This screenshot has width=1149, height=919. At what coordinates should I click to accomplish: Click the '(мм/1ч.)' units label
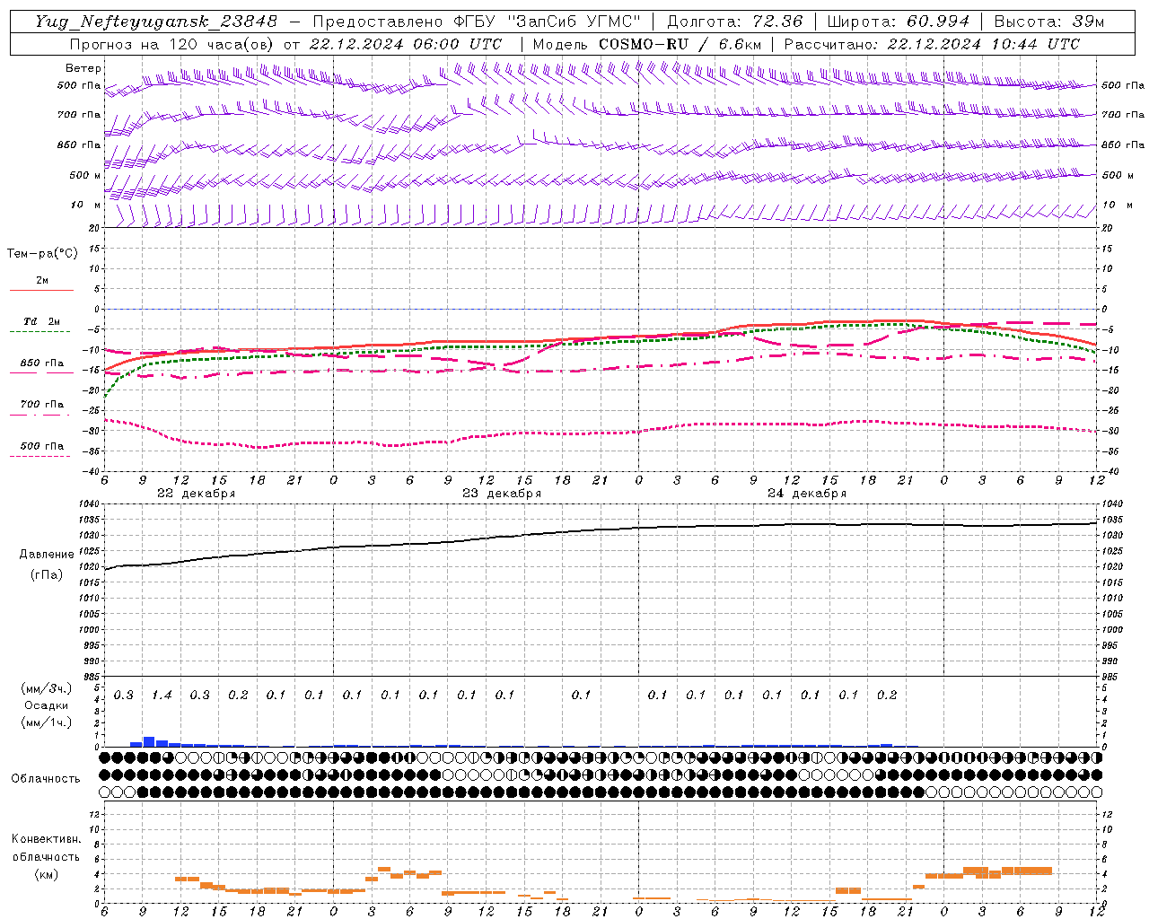[x=46, y=722]
